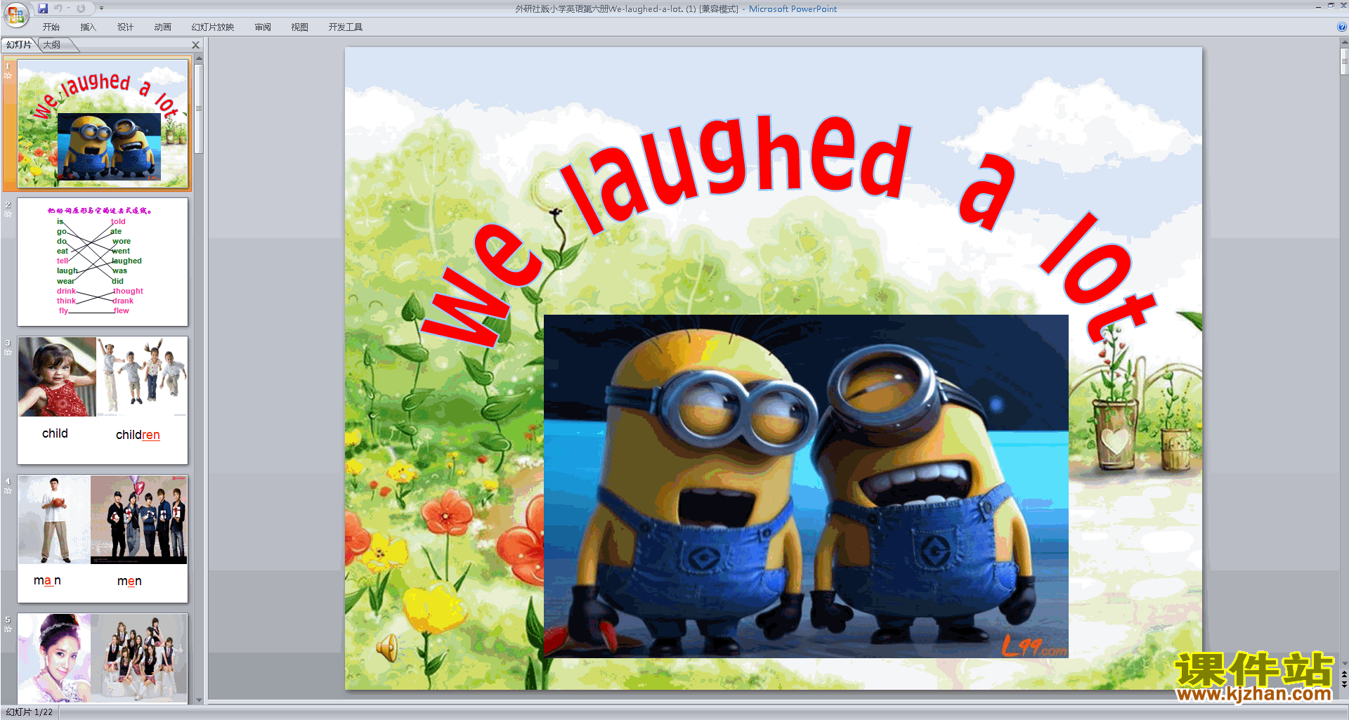Open the 视图 ribbon tab

(300, 27)
